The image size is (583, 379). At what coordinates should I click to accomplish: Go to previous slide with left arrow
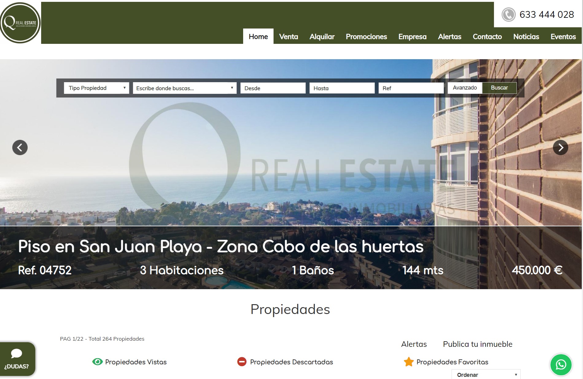coord(20,147)
